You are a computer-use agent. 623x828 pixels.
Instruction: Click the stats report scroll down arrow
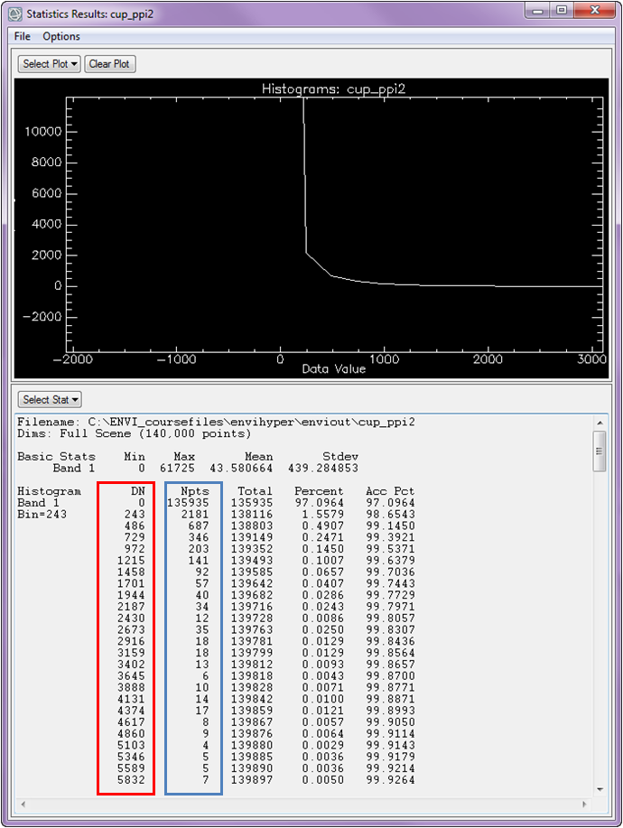tap(600, 788)
